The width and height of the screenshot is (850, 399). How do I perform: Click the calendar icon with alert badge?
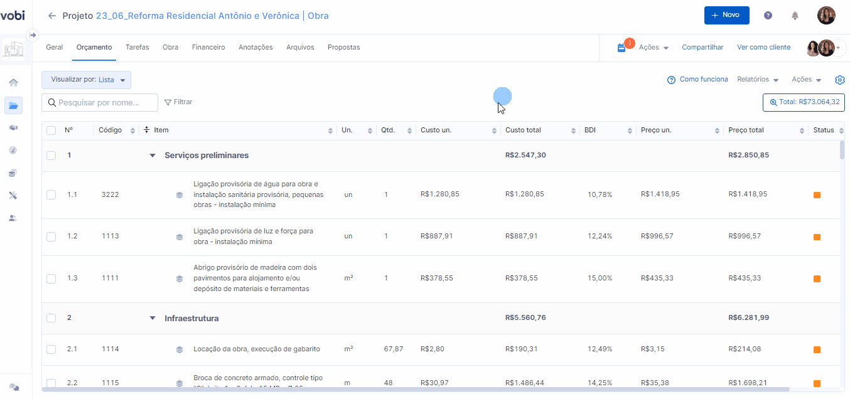621,48
